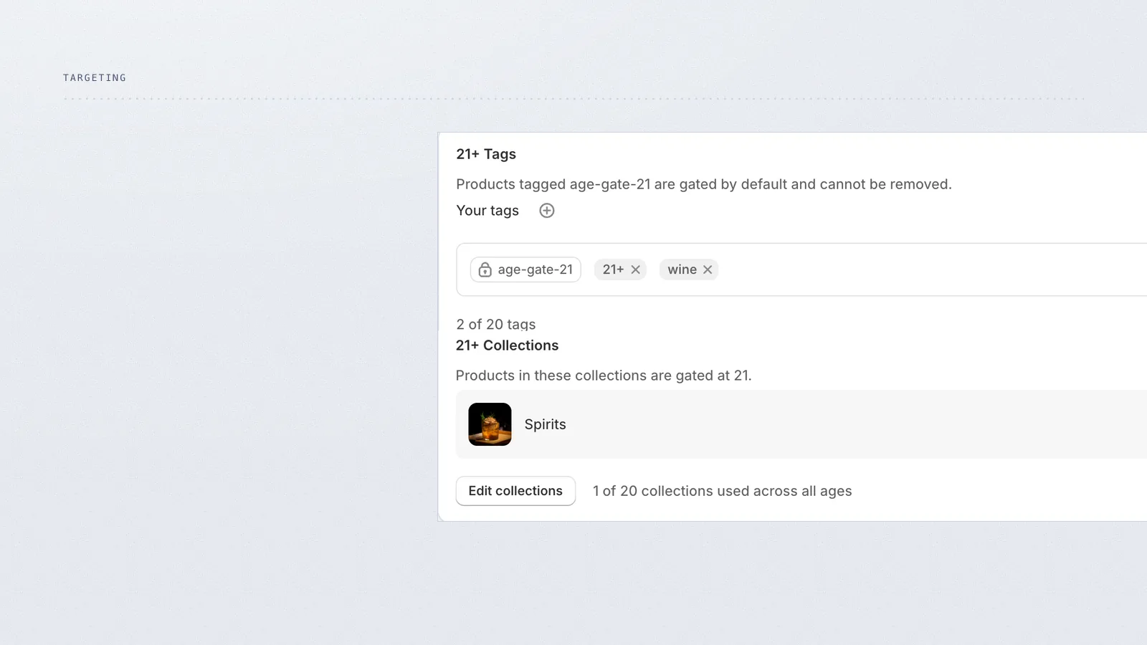Screen dimensions: 1147x645
Task: Click the age-gate-21 tag label
Action: pos(536,269)
